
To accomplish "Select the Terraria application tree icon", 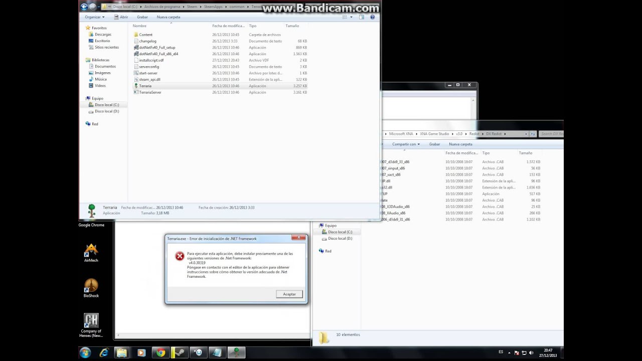I will pyautogui.click(x=136, y=86).
